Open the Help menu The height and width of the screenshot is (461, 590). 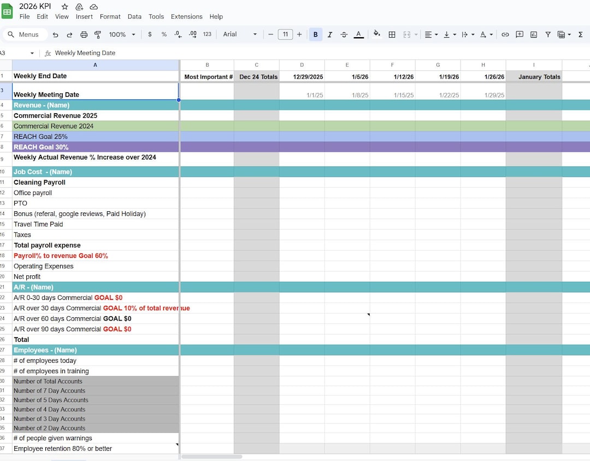[x=216, y=16]
